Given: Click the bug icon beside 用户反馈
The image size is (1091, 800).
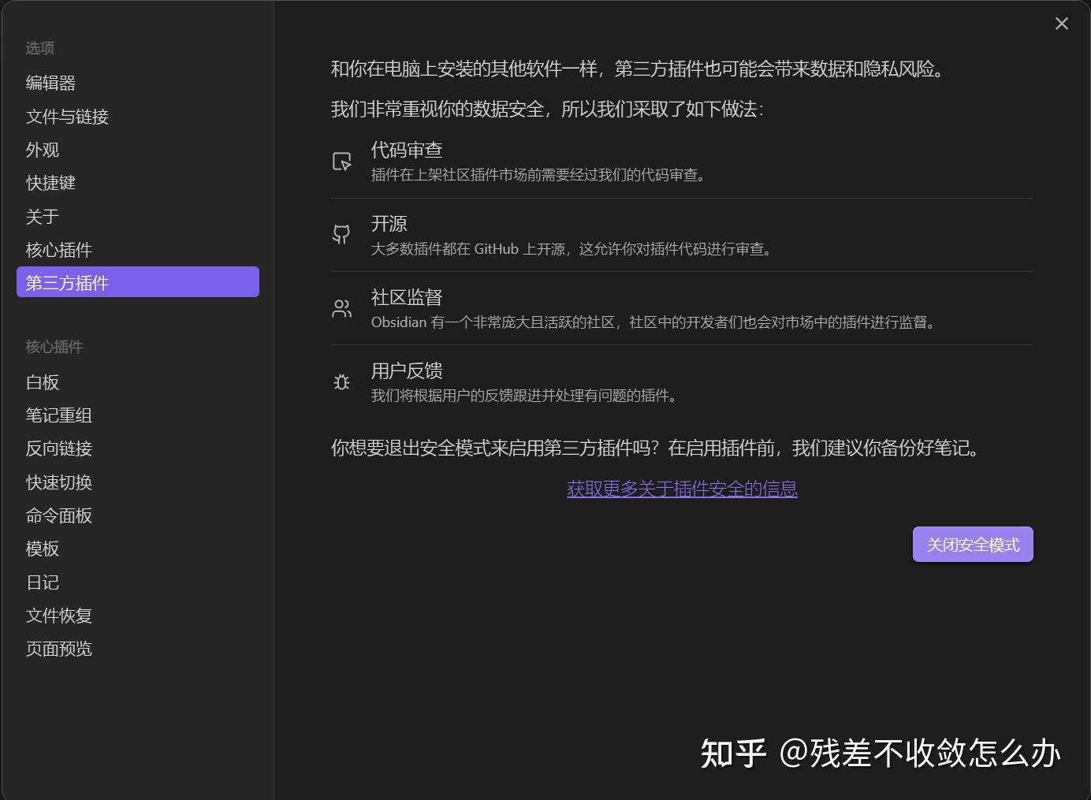Looking at the screenshot, I should (x=341, y=382).
